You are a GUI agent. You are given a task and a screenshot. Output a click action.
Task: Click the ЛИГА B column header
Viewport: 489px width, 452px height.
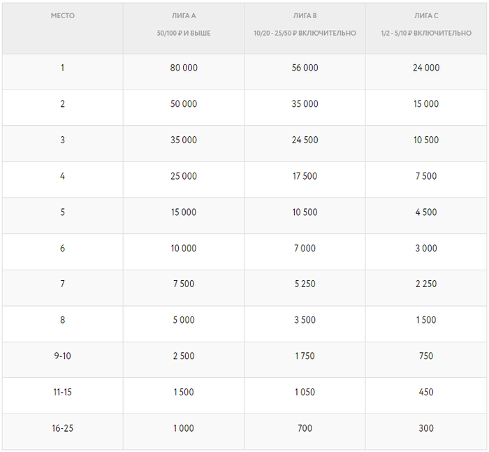click(305, 15)
